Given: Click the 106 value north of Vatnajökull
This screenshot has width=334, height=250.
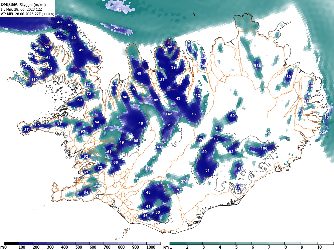Looking at the screenshot, I should [x=264, y=148].
